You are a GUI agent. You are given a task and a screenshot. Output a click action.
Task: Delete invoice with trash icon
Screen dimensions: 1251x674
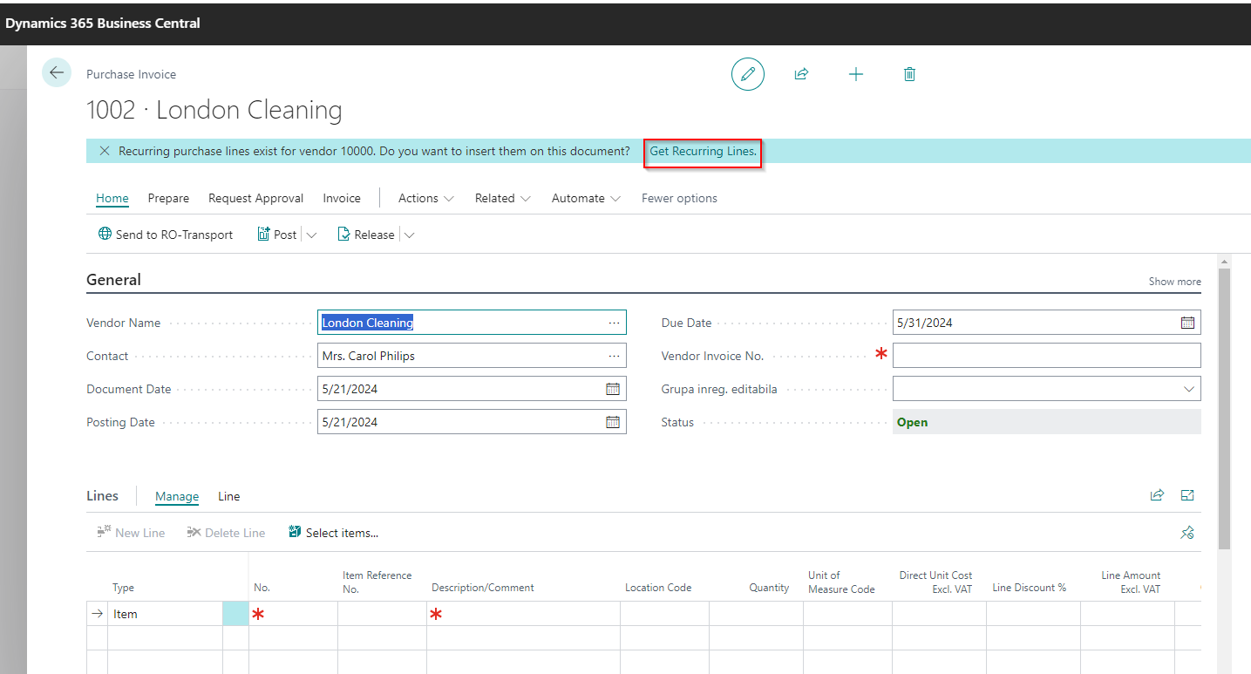click(x=909, y=74)
